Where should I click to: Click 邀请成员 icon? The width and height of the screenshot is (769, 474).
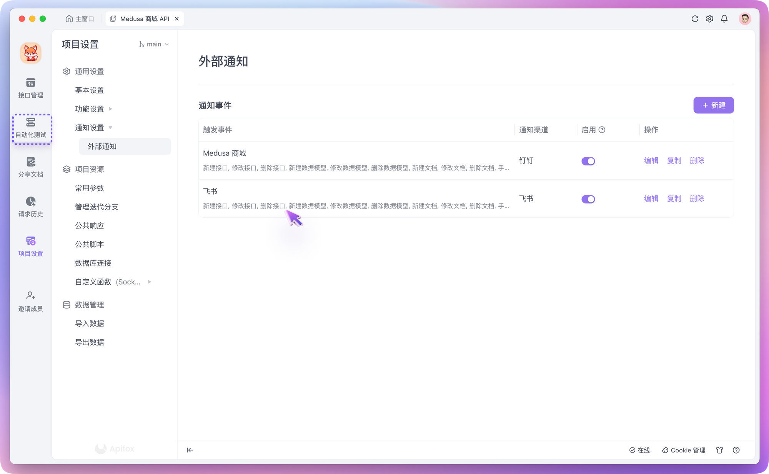31,302
